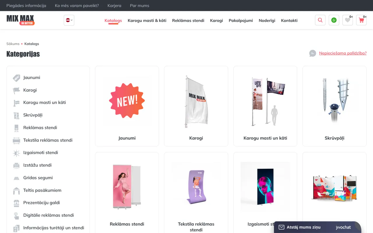This screenshot has height=233, width=373.
Task: Select Karogu masti un kāti in sidebar
Action: coord(45,103)
